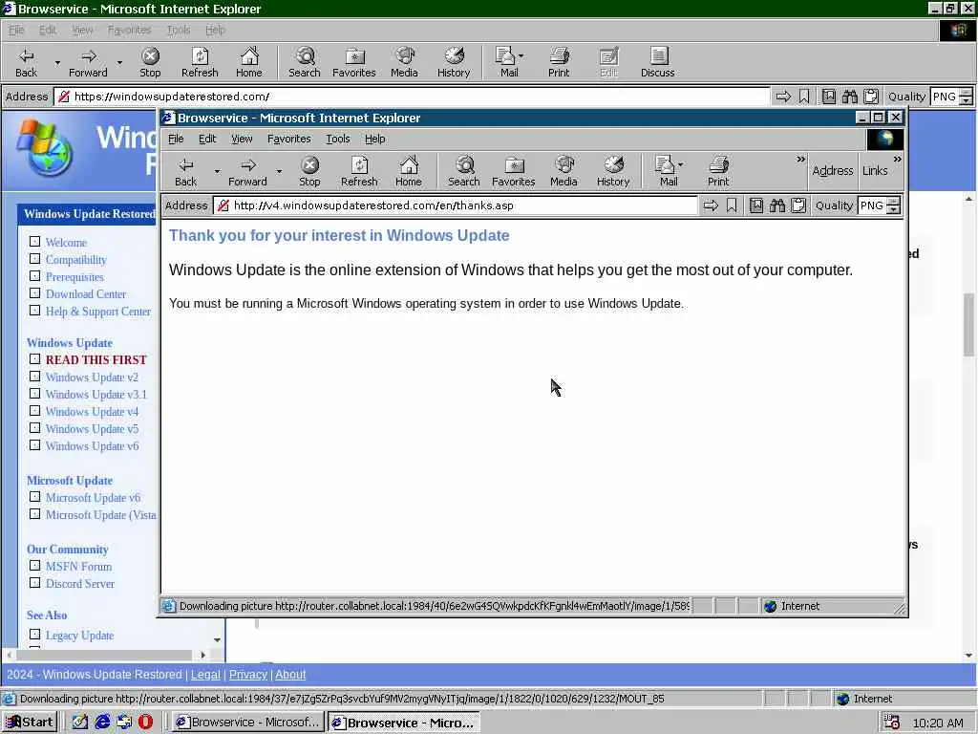
Task: Open MSFN Forum sidebar link
Action: 78,567
